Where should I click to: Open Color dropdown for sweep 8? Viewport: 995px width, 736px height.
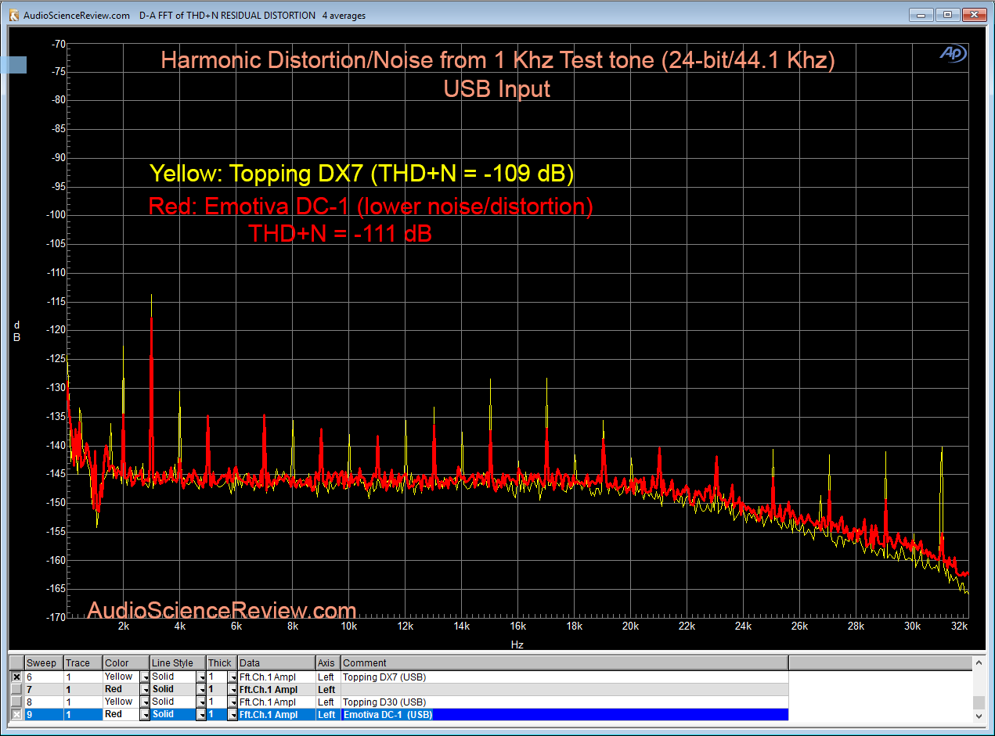(x=145, y=702)
